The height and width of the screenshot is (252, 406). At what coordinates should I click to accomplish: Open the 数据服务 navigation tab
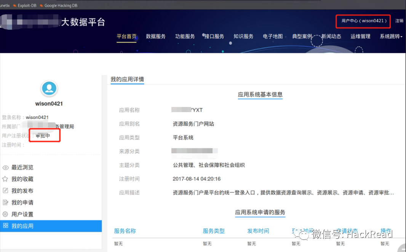[156, 36]
